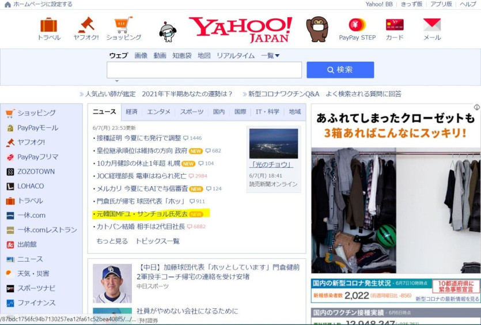
Task: Open LOHACO icon in sidebar
Action: (10, 186)
